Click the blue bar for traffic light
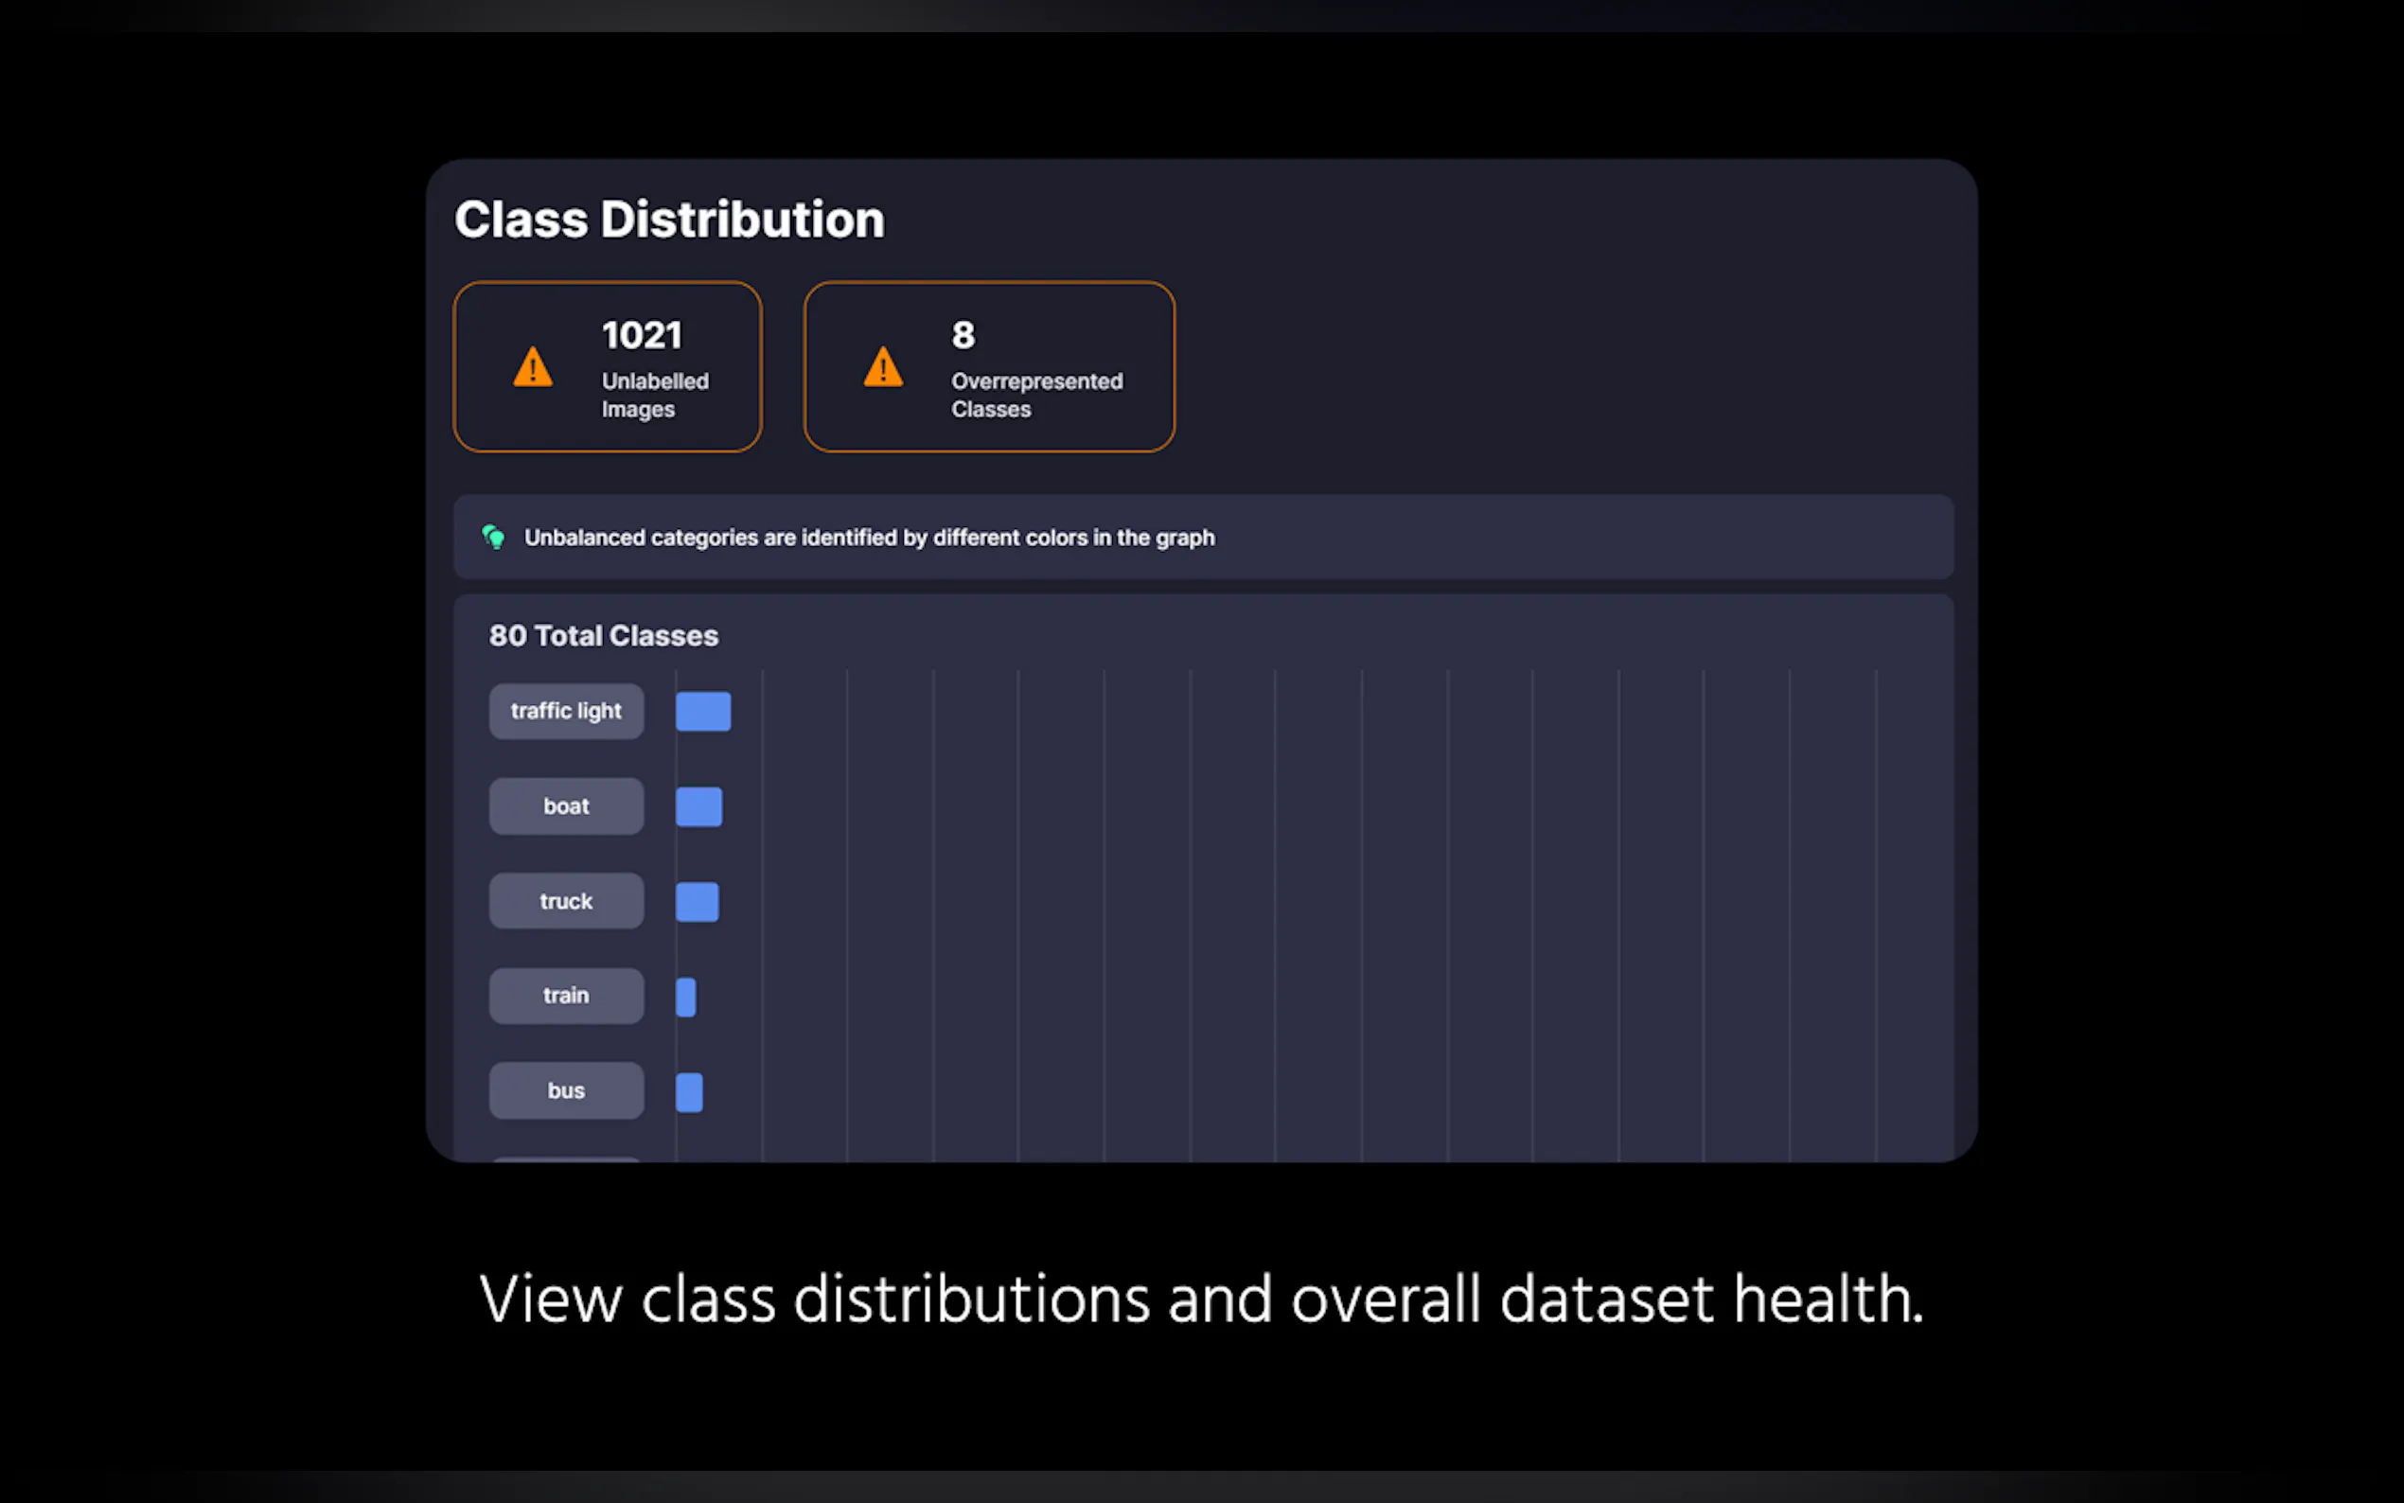2404x1503 pixels. click(x=702, y=712)
